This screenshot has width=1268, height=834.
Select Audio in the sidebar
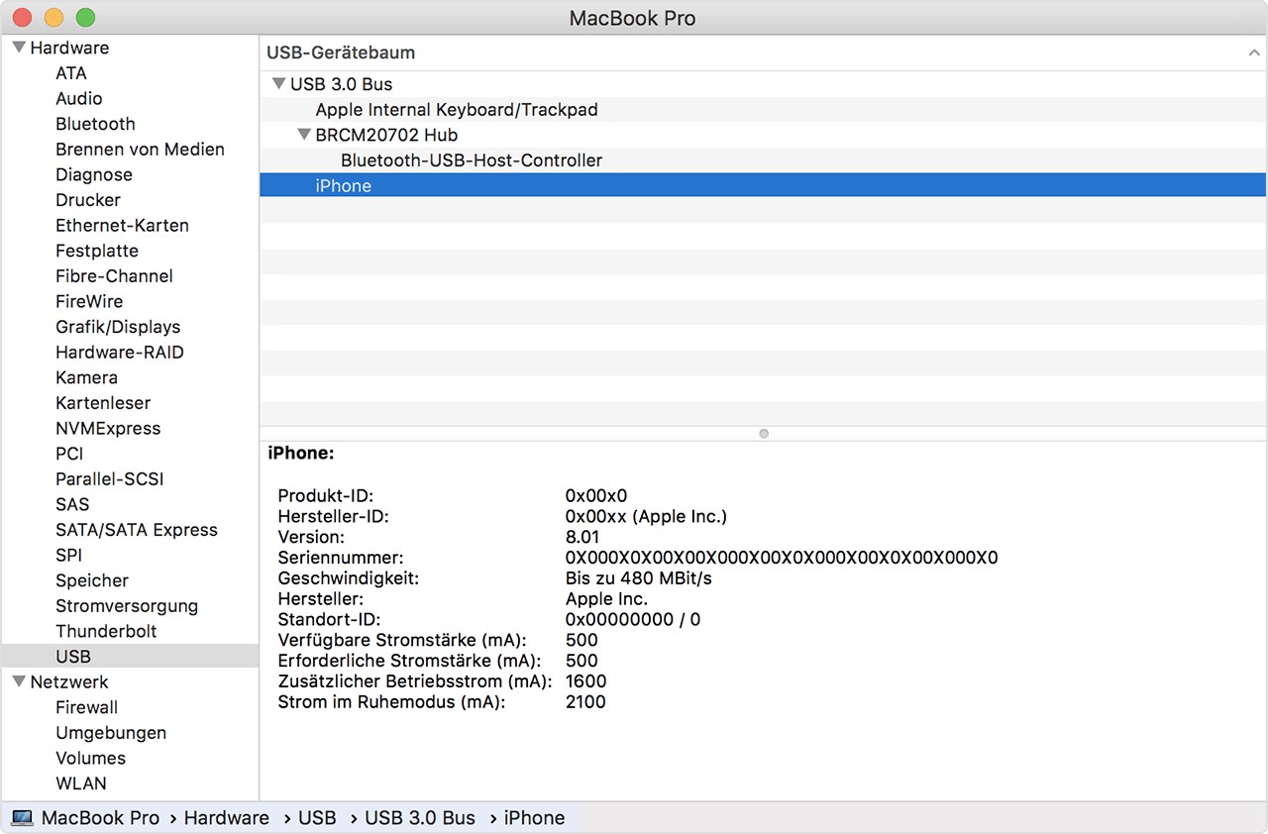[79, 98]
